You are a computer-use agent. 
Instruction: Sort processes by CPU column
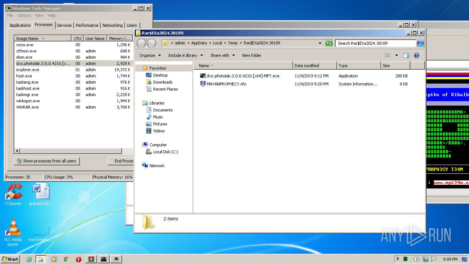point(77,38)
